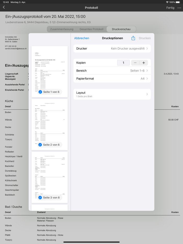Tap the Protokoll header title
The height and width of the screenshot is (244, 183).
(x=92, y=8)
